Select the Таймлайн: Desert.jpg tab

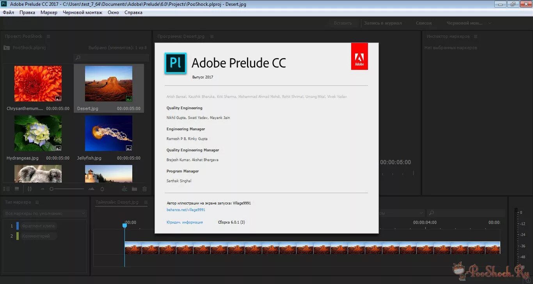[x=117, y=202]
